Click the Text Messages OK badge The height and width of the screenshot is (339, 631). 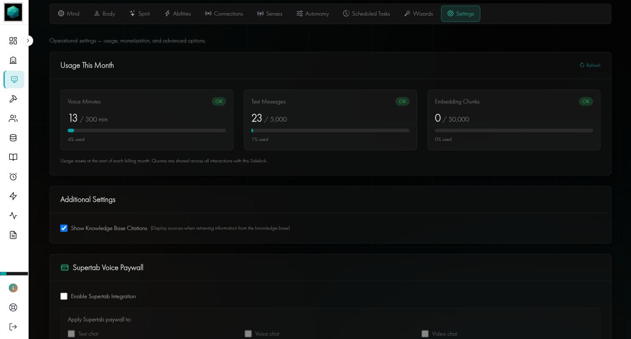tap(402, 101)
